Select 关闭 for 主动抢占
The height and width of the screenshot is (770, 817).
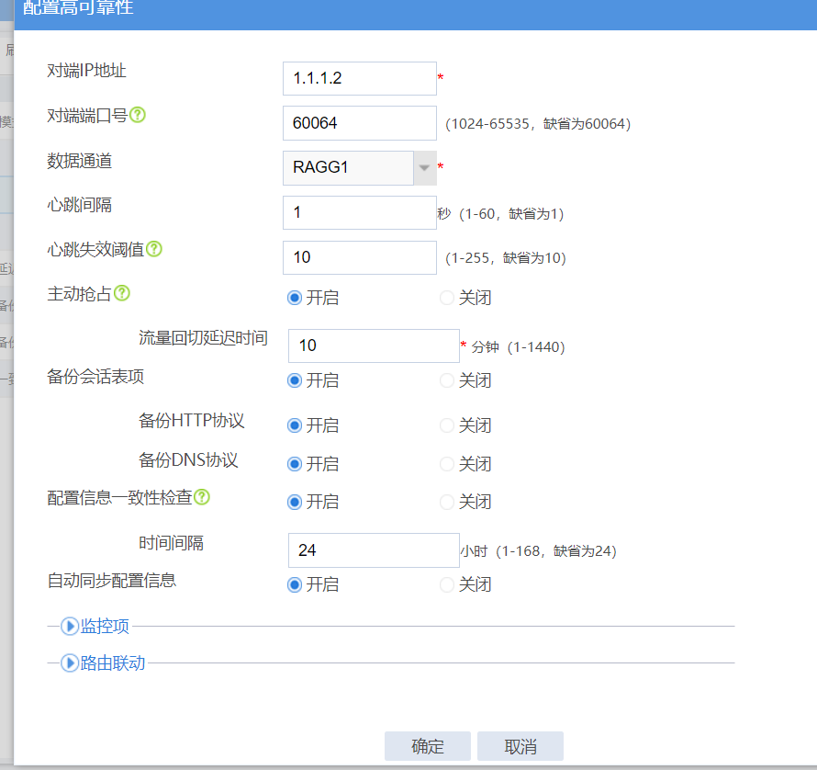[x=446, y=298]
